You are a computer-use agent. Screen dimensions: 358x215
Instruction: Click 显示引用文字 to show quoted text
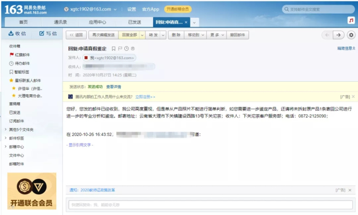[79, 144]
